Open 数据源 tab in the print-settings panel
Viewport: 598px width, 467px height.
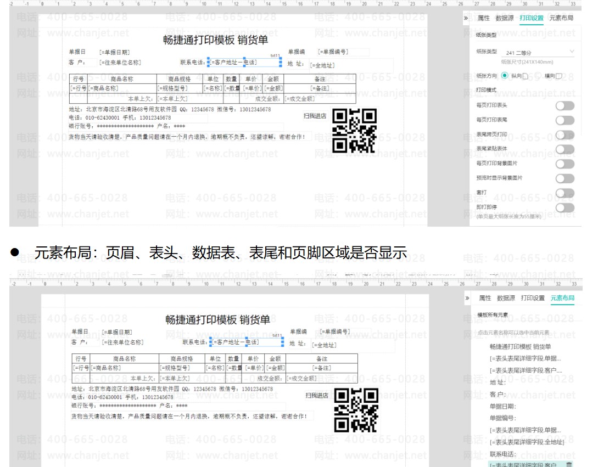504,18
